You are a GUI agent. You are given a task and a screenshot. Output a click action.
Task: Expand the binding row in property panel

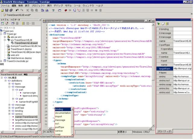160,29
